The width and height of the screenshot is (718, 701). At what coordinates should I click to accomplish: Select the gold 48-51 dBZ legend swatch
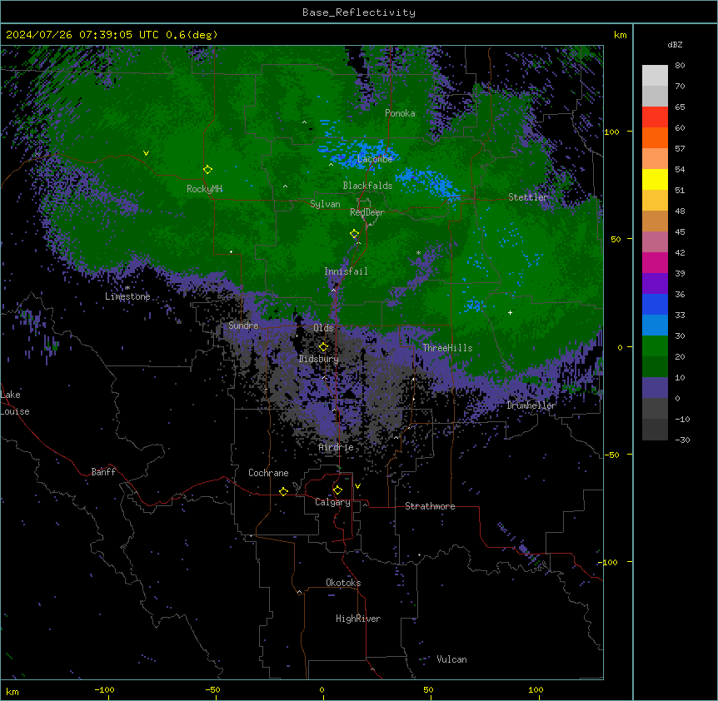(x=655, y=201)
